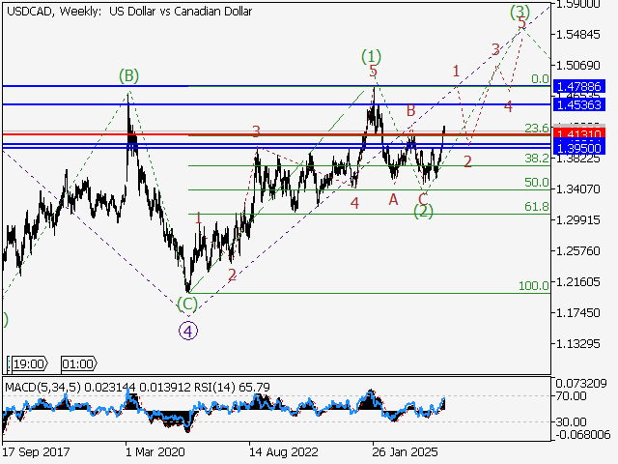Click the green (C) wave label
618x464 pixels.
point(186,304)
